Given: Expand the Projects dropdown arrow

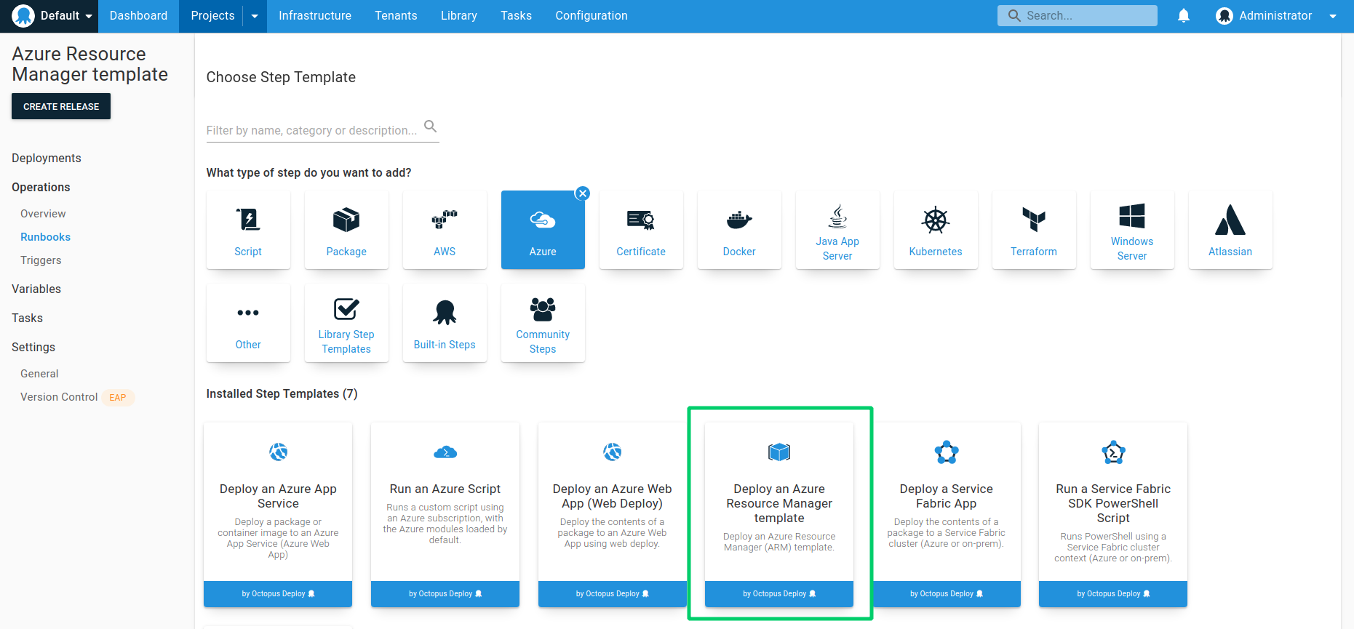Looking at the screenshot, I should (x=255, y=16).
